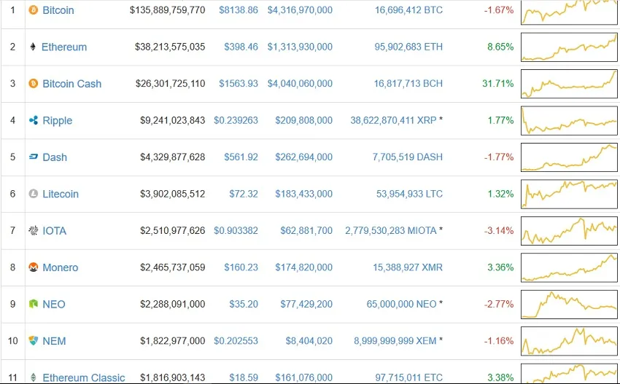620x384 pixels.
Task: Open the IOTA name link
Action: pyautogui.click(x=54, y=231)
